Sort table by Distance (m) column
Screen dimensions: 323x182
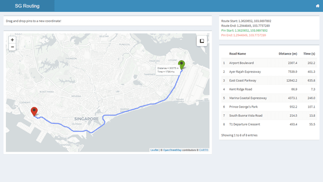point(288,54)
